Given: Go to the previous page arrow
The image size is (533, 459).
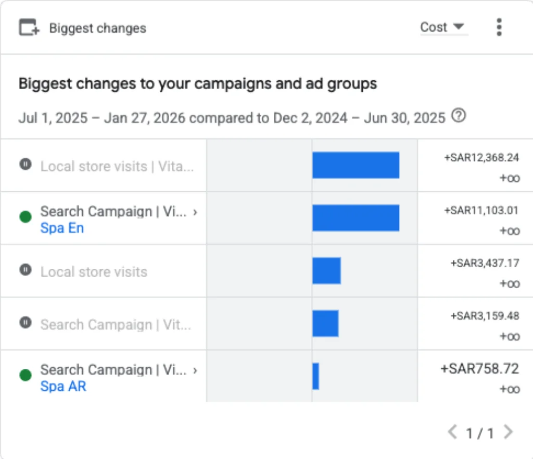Looking at the screenshot, I should (x=452, y=432).
